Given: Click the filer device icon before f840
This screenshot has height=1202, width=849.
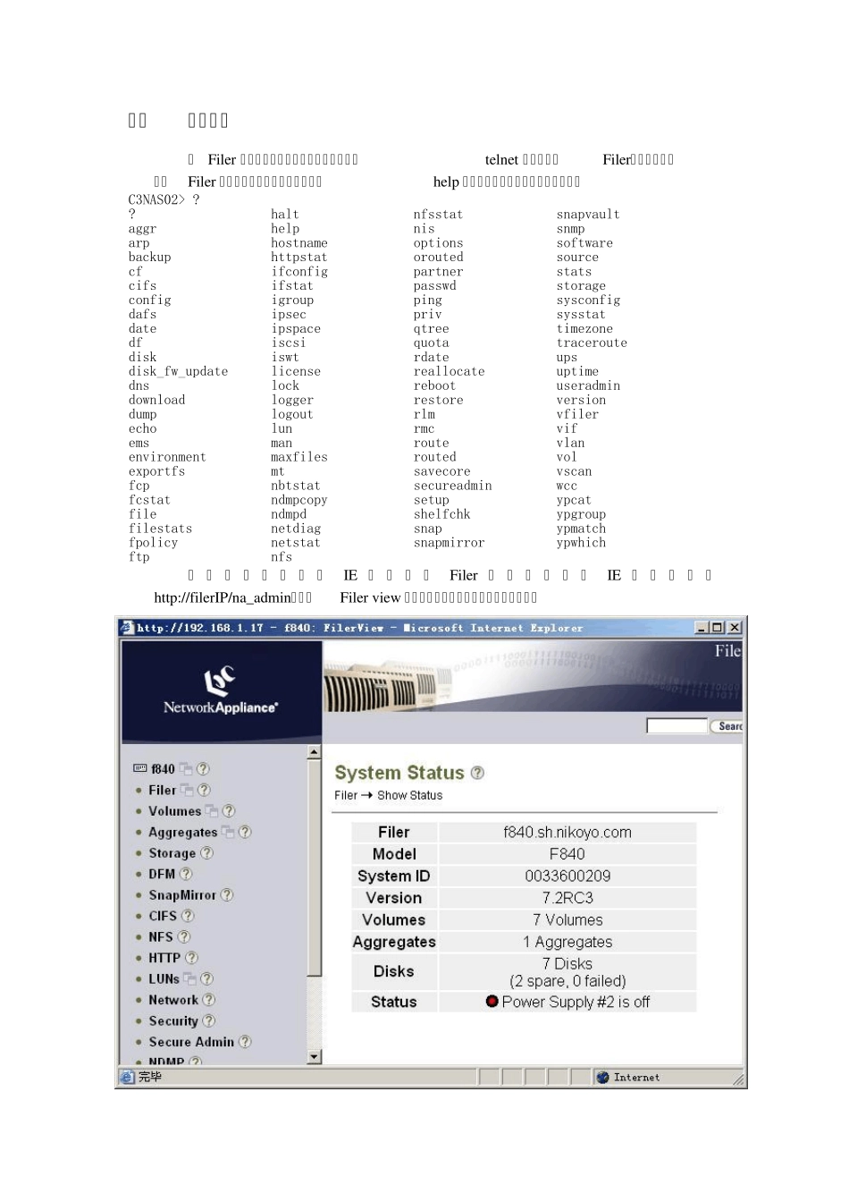Looking at the screenshot, I should click(139, 768).
